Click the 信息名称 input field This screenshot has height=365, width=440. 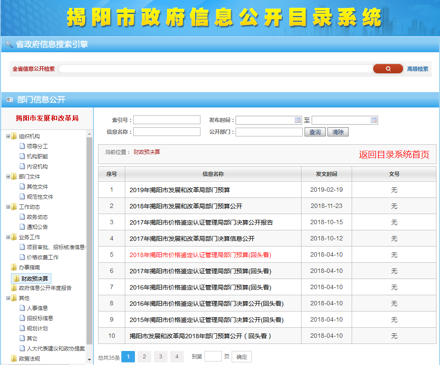tap(167, 132)
